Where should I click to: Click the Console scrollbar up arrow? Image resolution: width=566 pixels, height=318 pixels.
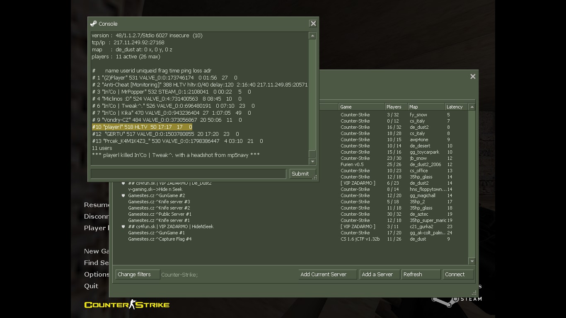(312, 36)
